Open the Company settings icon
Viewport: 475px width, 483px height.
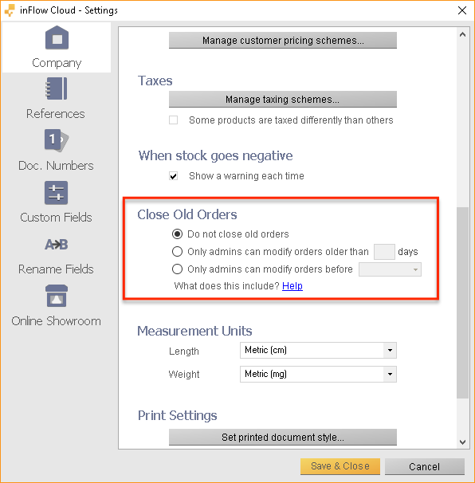(57, 38)
